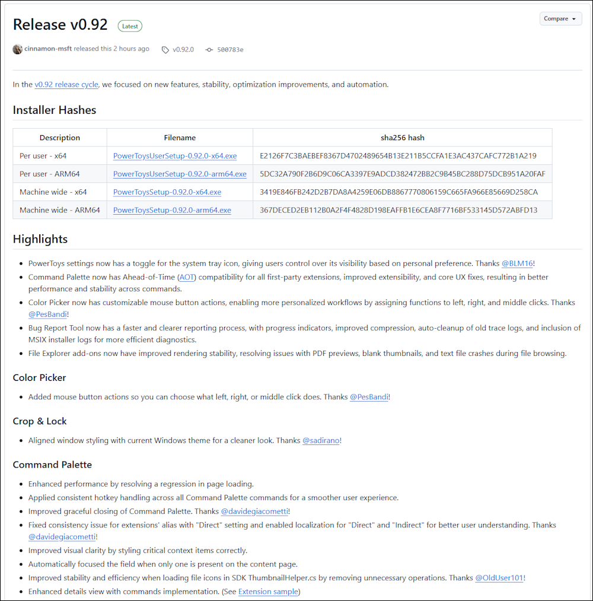Image resolution: width=593 pixels, height=601 pixels.
Task: Open @PesBandi link under Color Picker heading
Action: [369, 397]
